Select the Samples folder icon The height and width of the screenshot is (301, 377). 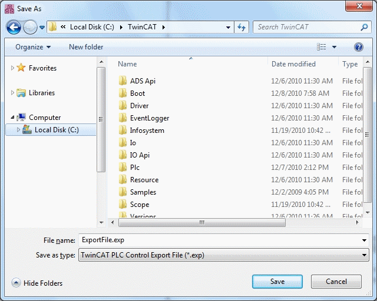point(123,192)
